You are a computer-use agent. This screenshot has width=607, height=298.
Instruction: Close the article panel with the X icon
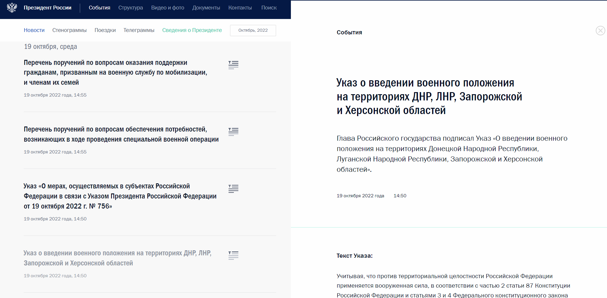600,31
